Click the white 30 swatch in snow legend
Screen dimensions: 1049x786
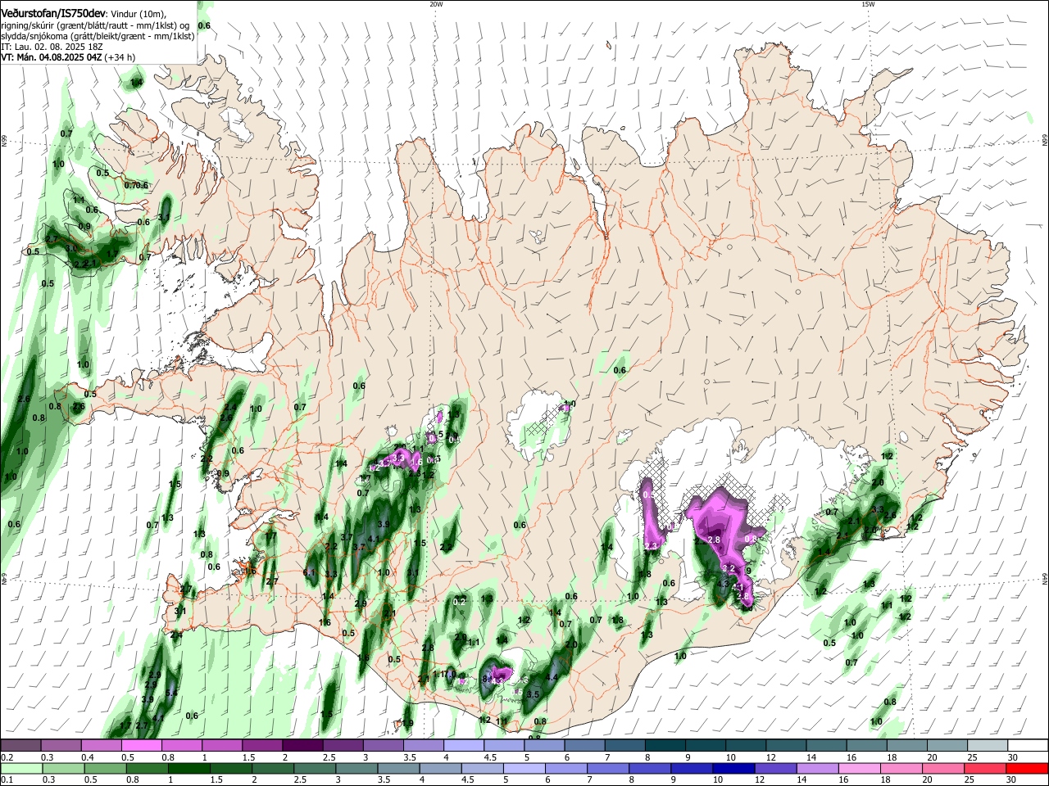tap(1028, 746)
